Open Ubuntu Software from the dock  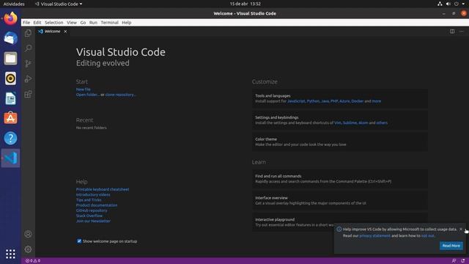click(x=10, y=118)
